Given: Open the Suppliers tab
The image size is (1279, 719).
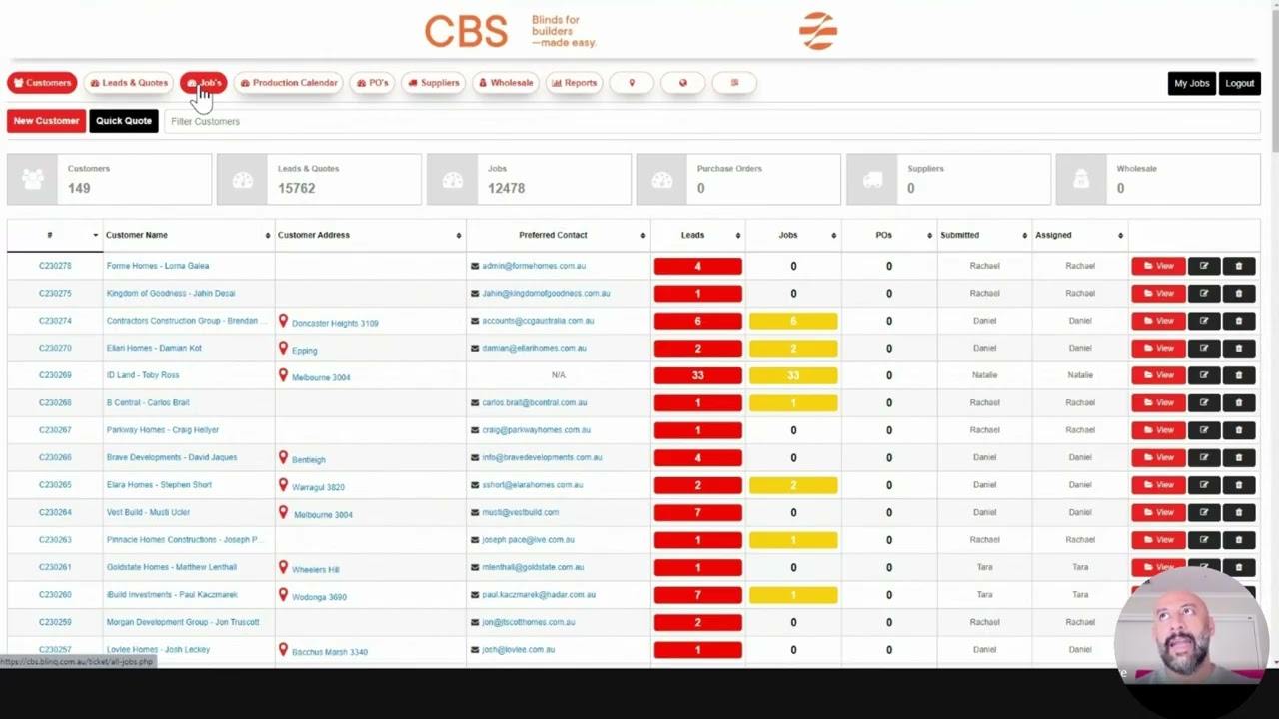Looking at the screenshot, I should pos(434,83).
